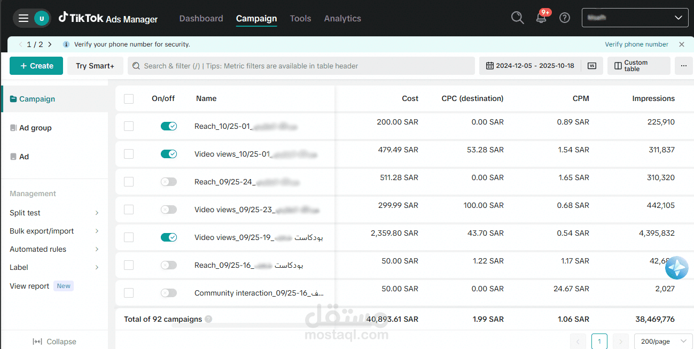Go to next page arrow in pagination

(x=621, y=341)
